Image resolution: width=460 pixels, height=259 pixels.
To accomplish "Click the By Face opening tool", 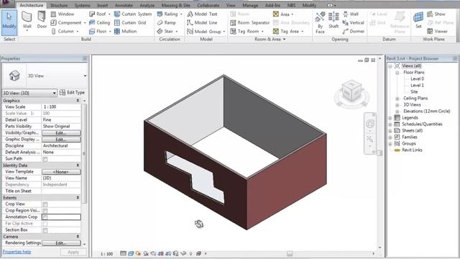I will 320,22.
